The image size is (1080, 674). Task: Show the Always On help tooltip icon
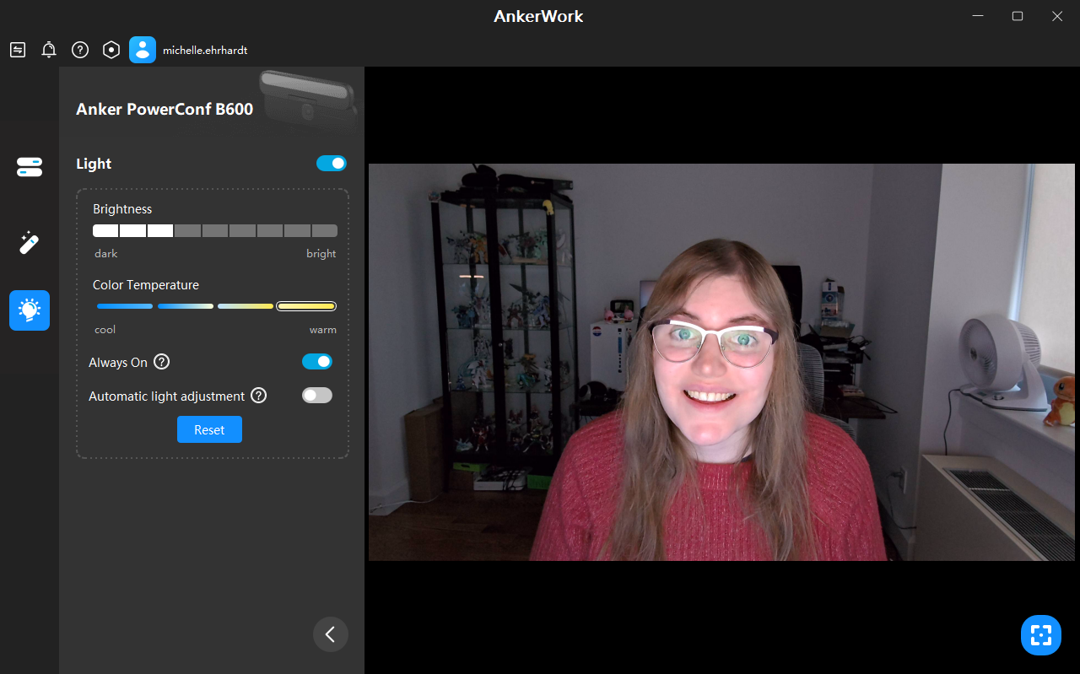click(x=162, y=362)
